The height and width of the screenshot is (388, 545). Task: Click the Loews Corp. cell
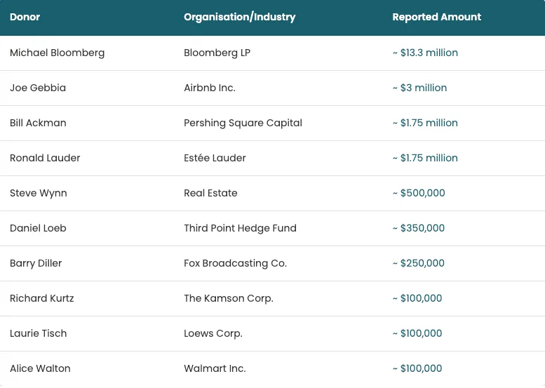(x=213, y=333)
